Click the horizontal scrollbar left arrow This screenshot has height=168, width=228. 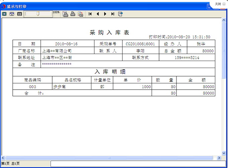click(3, 158)
